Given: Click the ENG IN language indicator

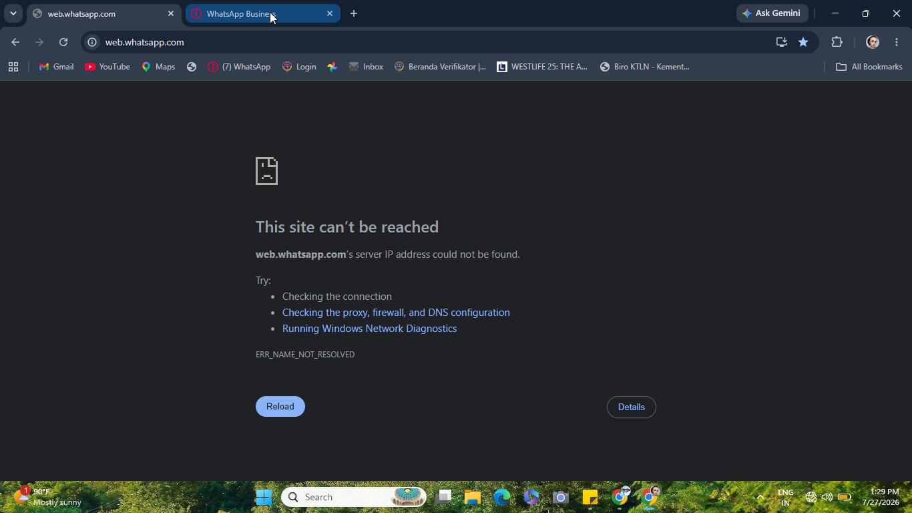Looking at the screenshot, I should tap(786, 497).
